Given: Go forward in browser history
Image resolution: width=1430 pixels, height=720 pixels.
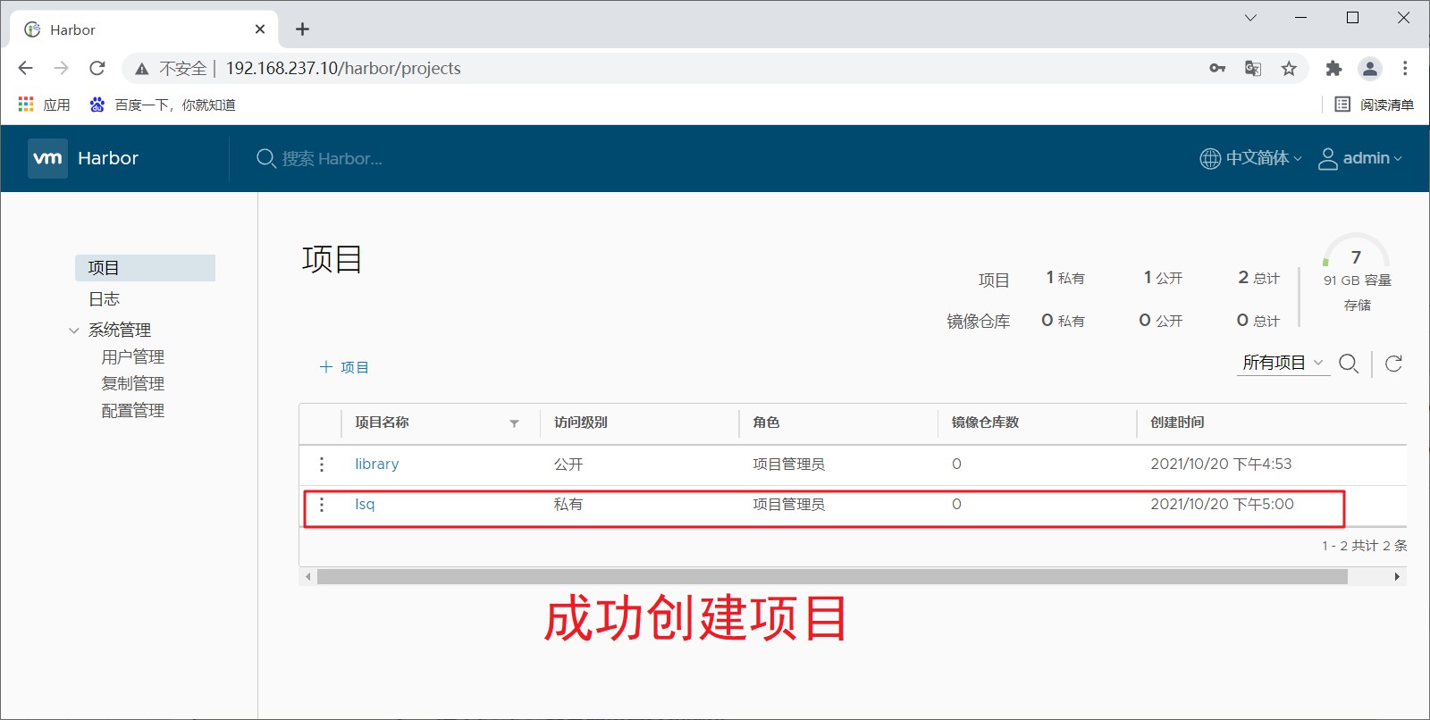Looking at the screenshot, I should click(61, 68).
